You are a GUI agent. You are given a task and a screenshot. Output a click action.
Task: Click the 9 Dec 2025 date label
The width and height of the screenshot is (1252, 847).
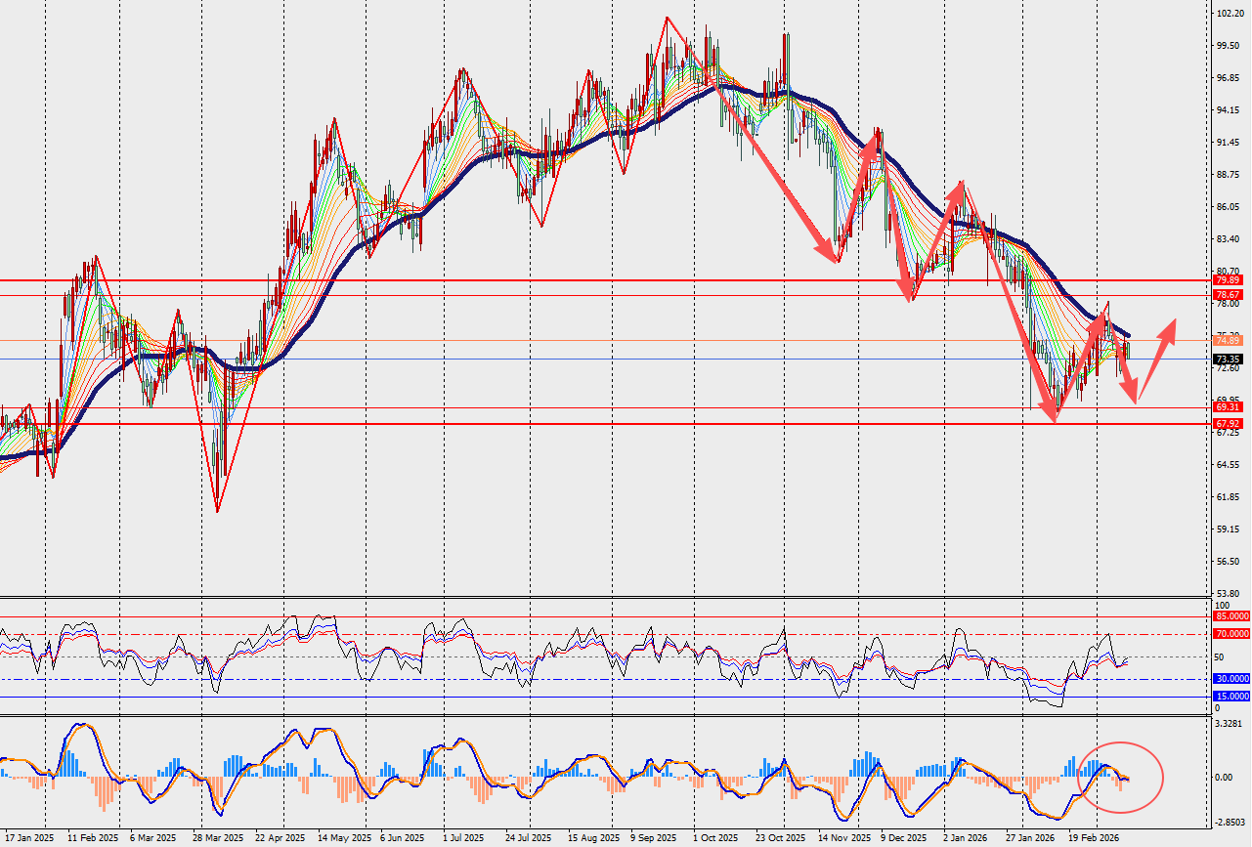(904, 838)
